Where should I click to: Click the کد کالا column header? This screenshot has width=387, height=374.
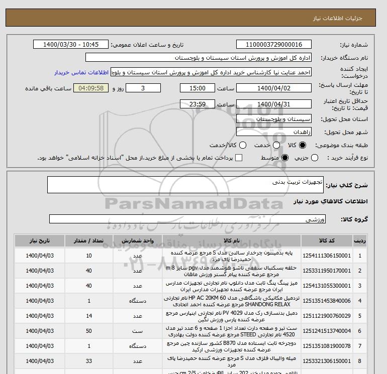pyautogui.click(x=327, y=240)
